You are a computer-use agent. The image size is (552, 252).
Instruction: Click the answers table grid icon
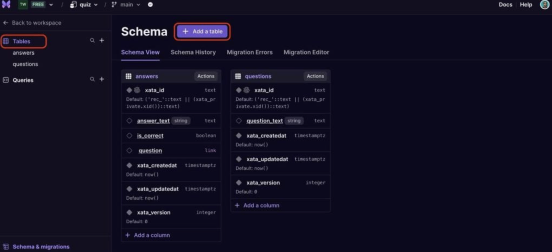coord(129,76)
